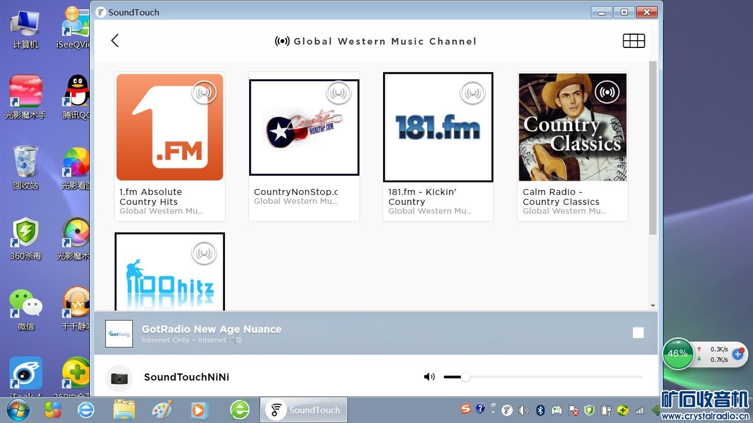This screenshot has width=753, height=423.
Task: Open the Paint palette taskbar icon
Action: (x=162, y=410)
